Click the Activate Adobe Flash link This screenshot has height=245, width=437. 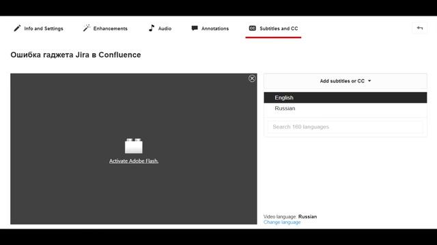134,161
